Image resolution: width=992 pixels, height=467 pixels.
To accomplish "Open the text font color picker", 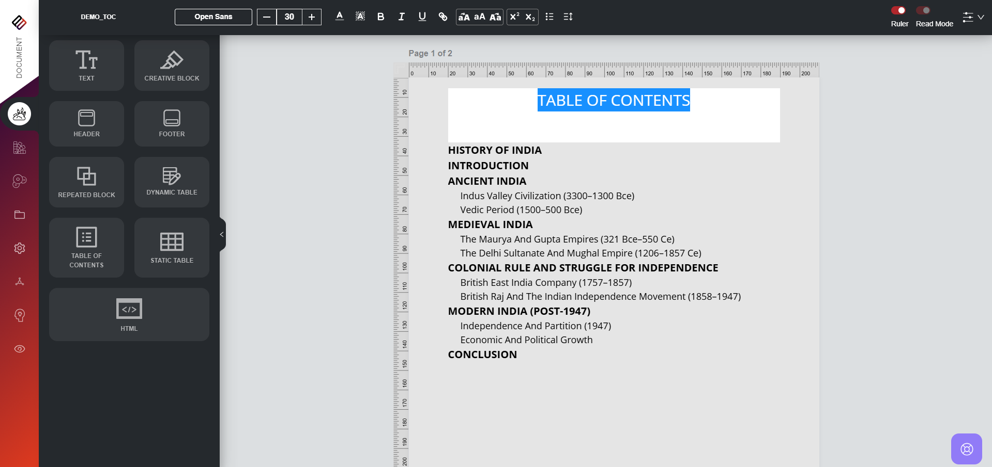I will pos(340,17).
